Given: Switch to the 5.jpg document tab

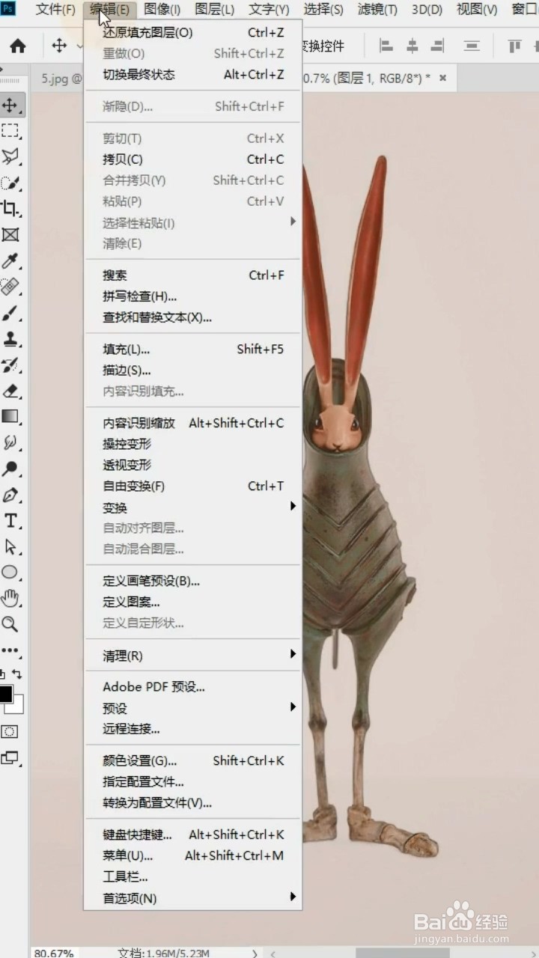Looking at the screenshot, I should tap(57, 79).
